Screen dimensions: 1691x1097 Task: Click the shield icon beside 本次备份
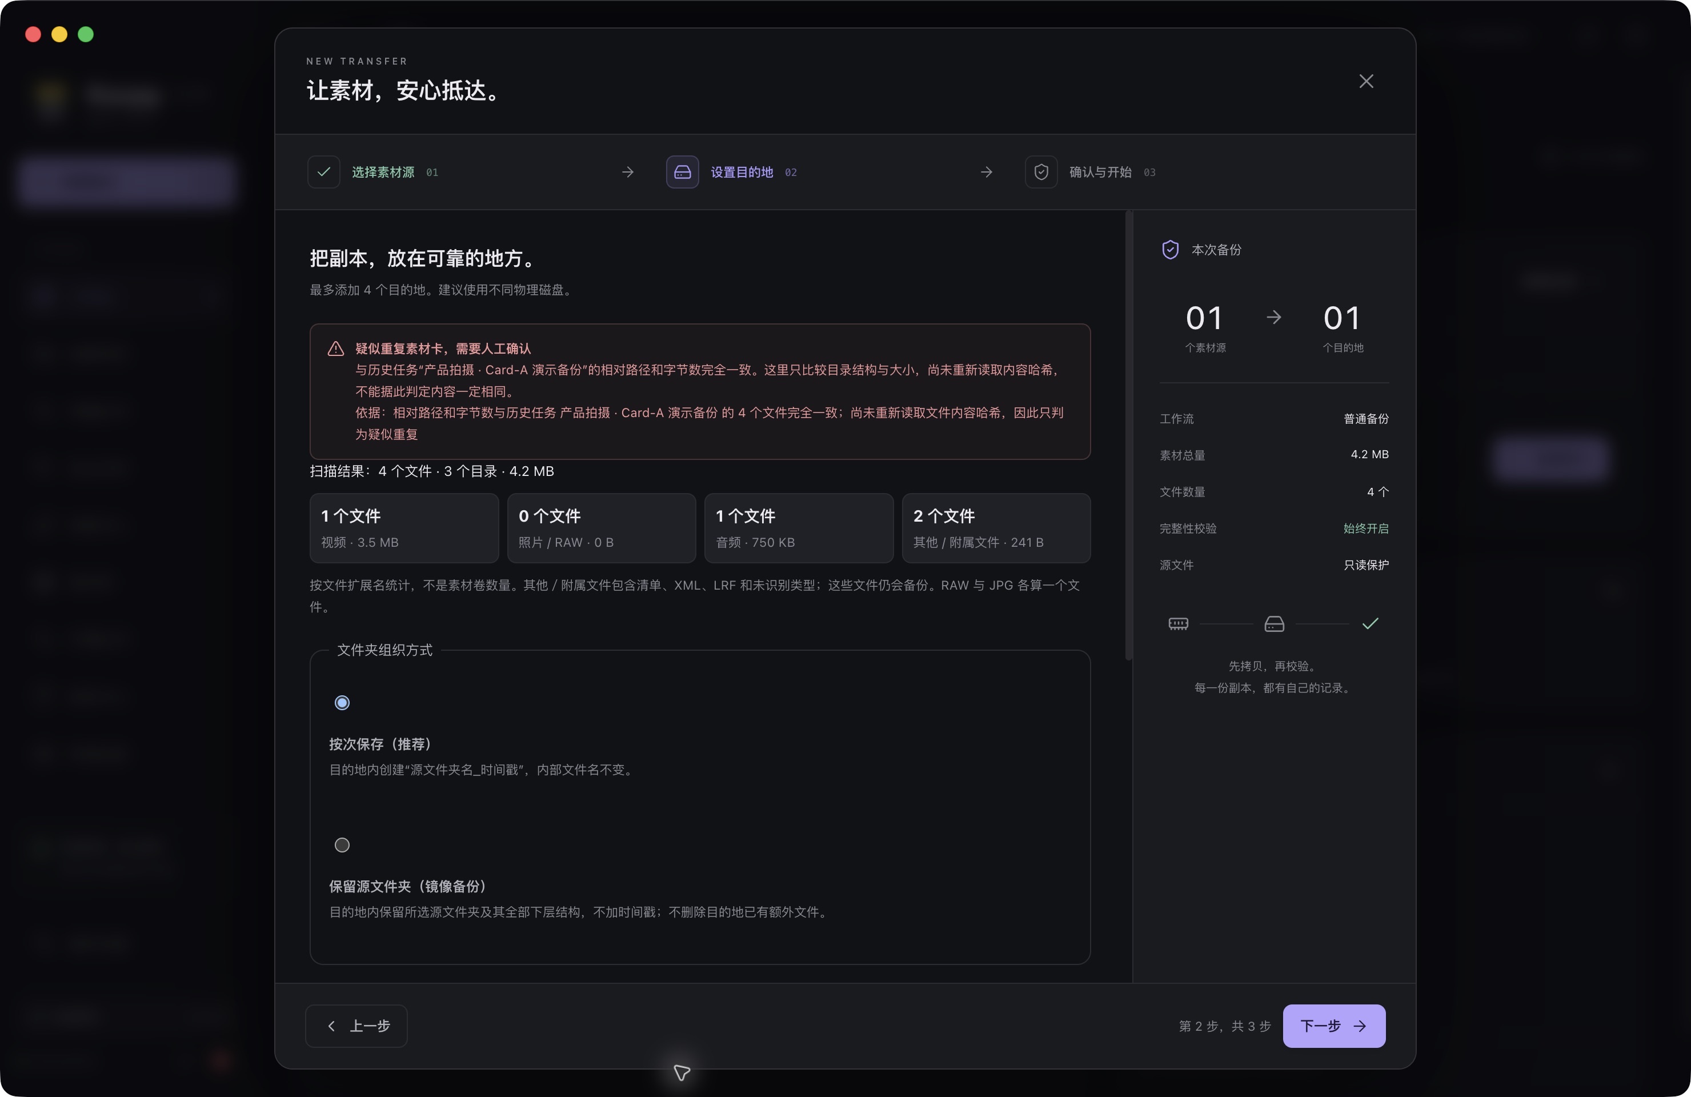[x=1170, y=250]
